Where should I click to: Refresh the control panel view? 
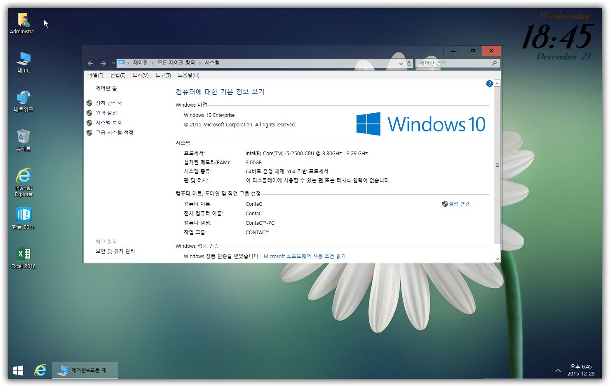409,63
